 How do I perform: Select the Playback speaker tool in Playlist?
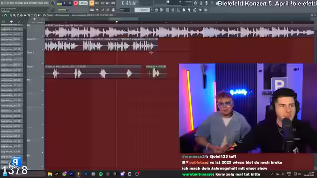(39, 15)
